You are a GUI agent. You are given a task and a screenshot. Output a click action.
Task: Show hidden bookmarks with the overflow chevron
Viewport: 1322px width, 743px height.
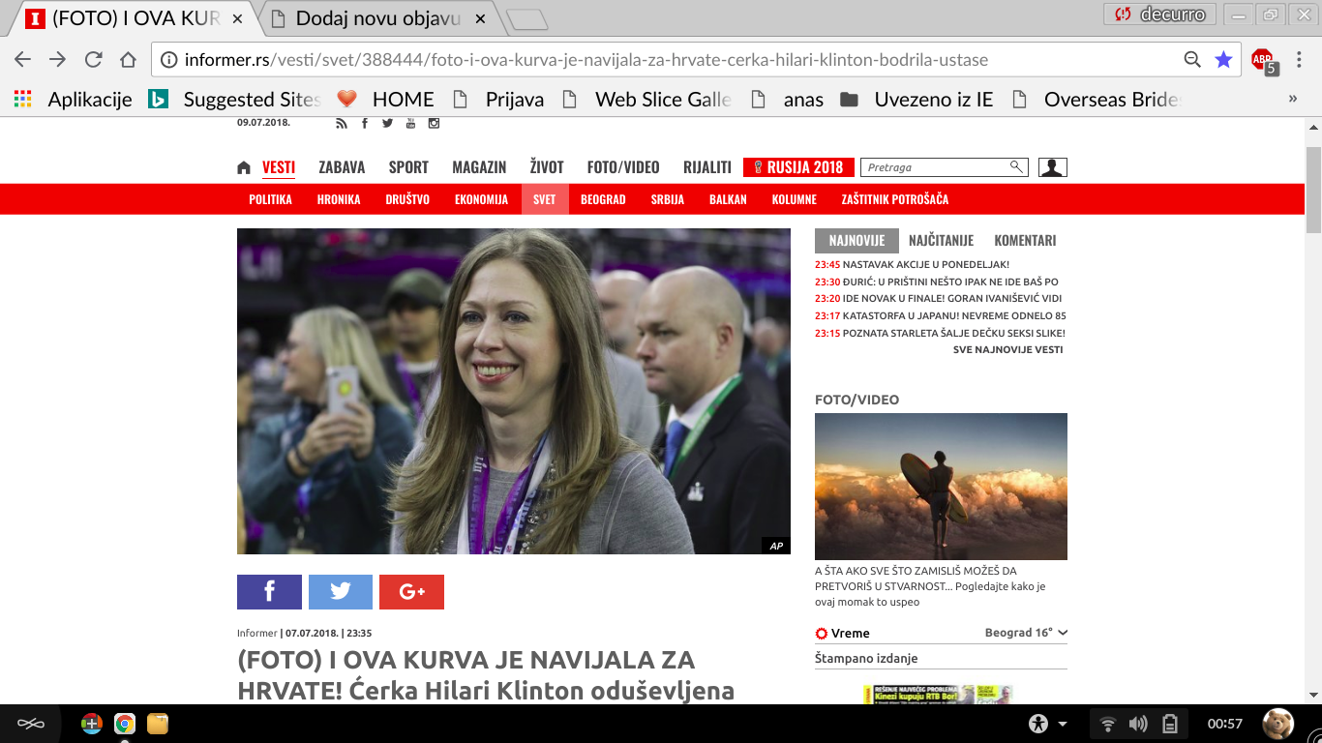tap(1293, 99)
